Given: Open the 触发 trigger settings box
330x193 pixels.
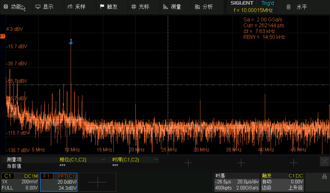Looking at the screenshot, I should click(x=282, y=182).
